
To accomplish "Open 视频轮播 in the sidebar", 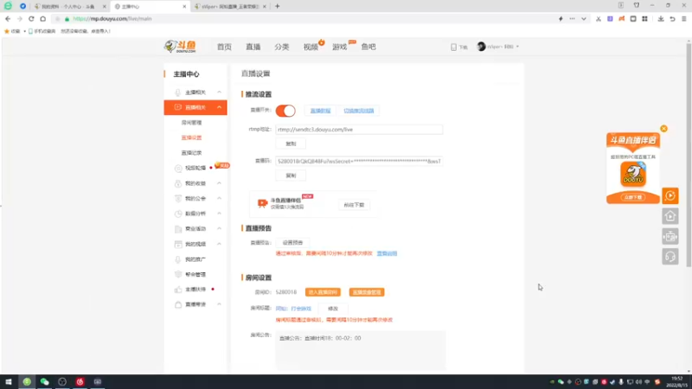I will [195, 168].
